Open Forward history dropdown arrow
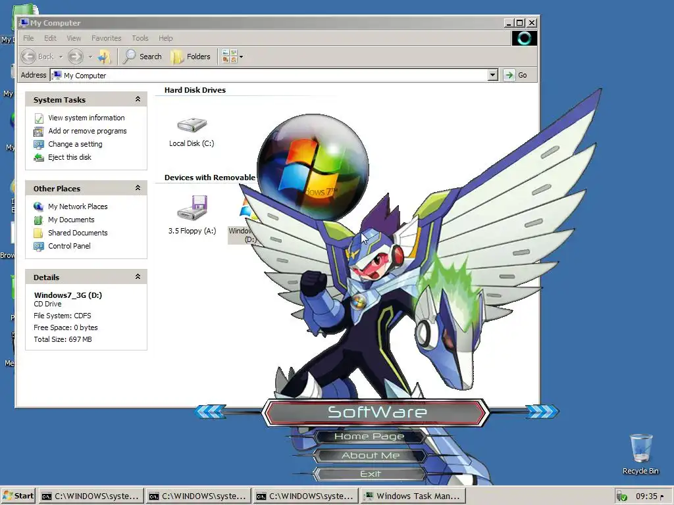This screenshot has height=505, width=674. pyautogui.click(x=90, y=57)
